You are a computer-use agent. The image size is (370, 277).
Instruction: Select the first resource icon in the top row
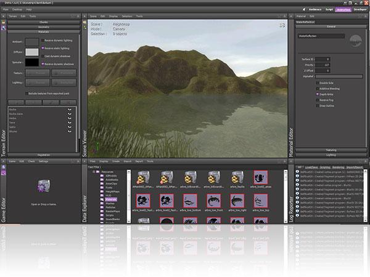(x=143, y=178)
